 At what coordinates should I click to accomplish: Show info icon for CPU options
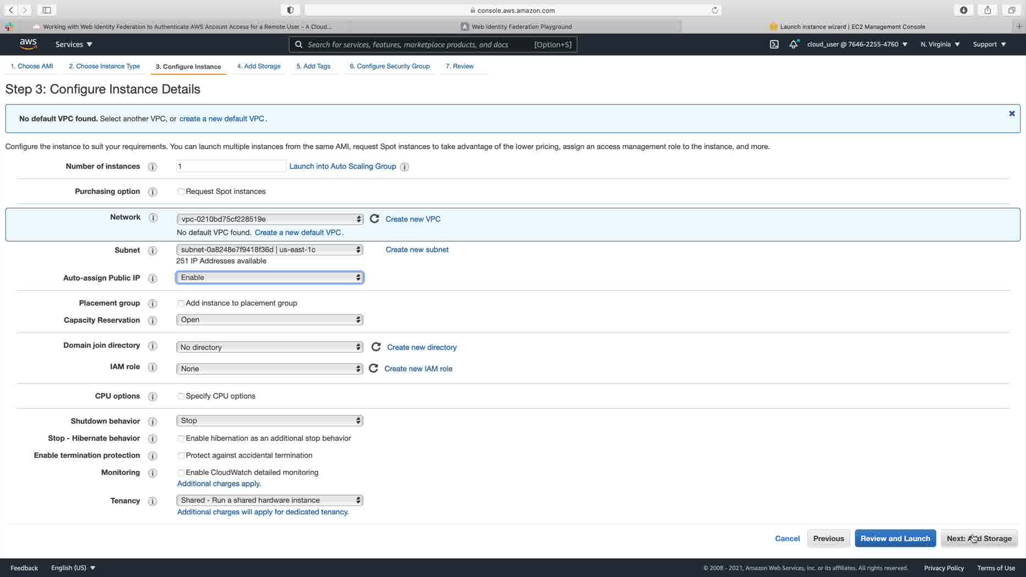tap(153, 396)
